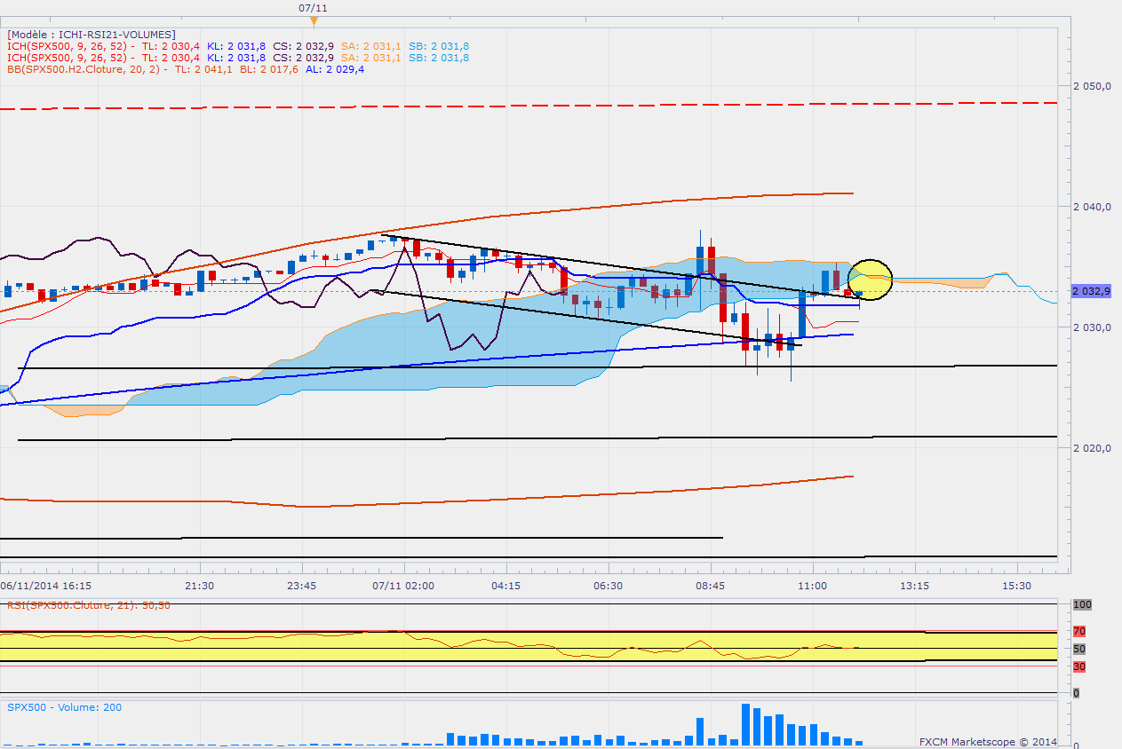The width and height of the screenshot is (1122, 749).
Task: Click the 11:00 time axis label
Action: (813, 586)
